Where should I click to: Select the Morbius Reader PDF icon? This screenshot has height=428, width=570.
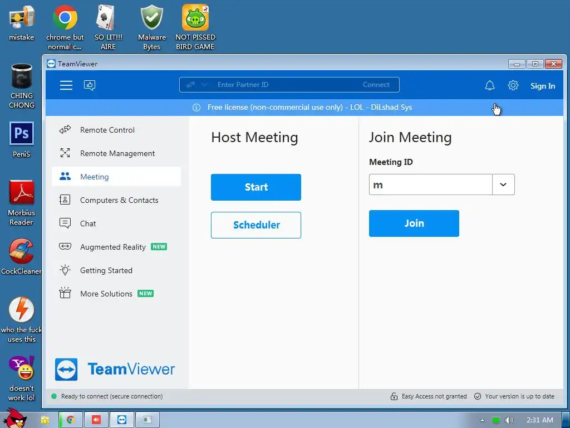click(22, 203)
